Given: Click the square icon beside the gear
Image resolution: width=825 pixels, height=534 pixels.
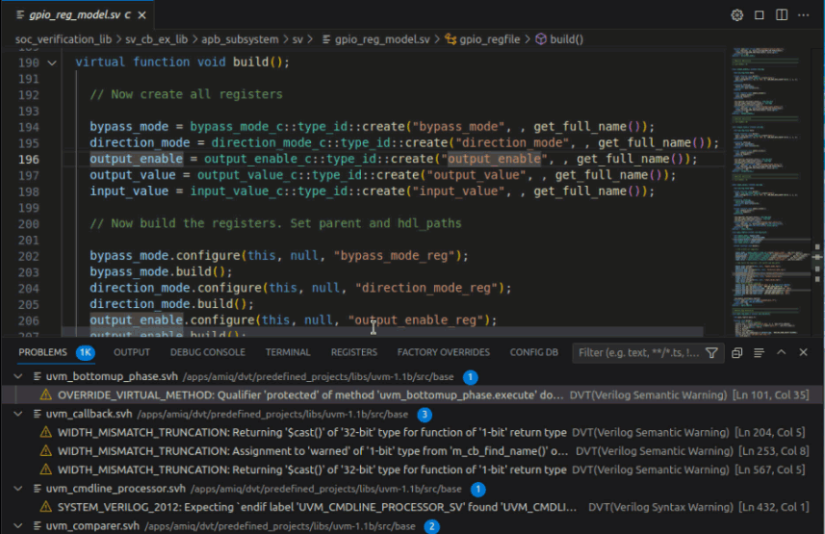Looking at the screenshot, I should pyautogui.click(x=760, y=15).
